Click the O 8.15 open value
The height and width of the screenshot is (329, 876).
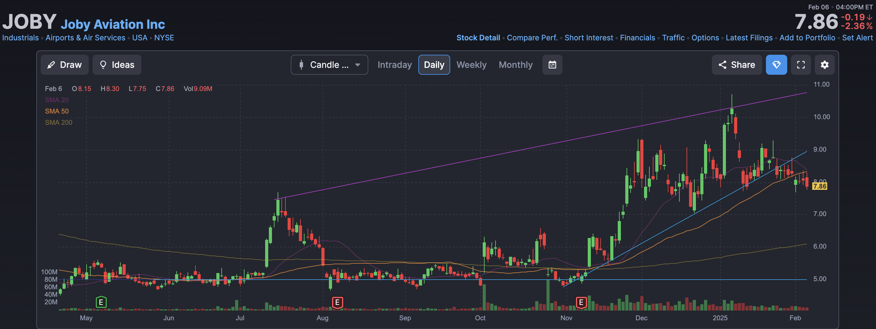[x=81, y=89]
